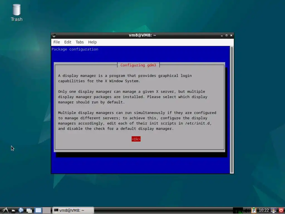
Task: Launch the file manager from taskbar
Action: tap(13, 211)
